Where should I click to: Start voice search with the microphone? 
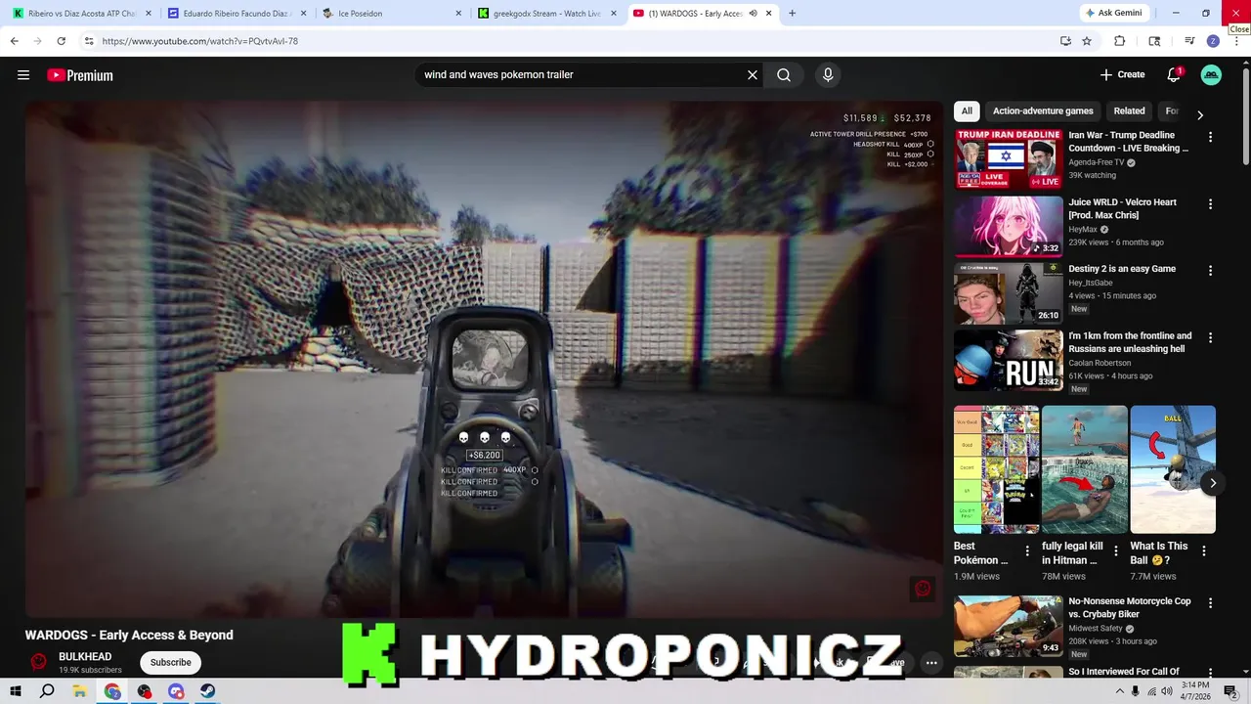point(828,75)
